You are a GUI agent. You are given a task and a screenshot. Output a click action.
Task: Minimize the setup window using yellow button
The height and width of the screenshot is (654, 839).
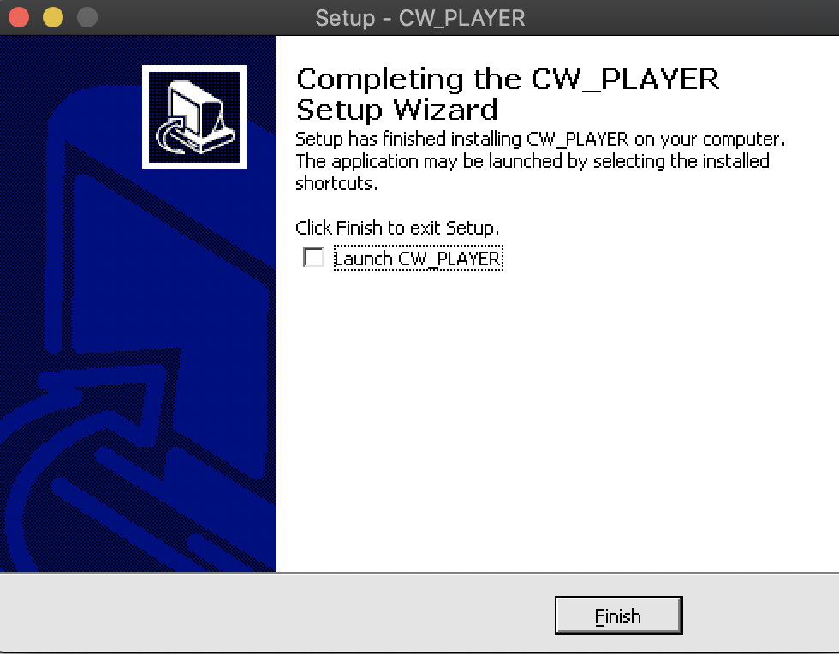(x=53, y=17)
